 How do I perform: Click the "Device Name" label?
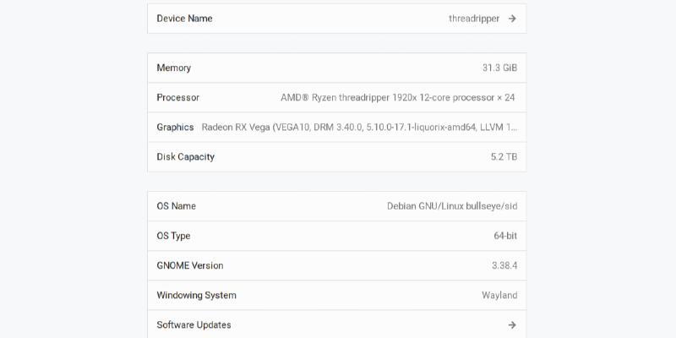pyautogui.click(x=184, y=19)
